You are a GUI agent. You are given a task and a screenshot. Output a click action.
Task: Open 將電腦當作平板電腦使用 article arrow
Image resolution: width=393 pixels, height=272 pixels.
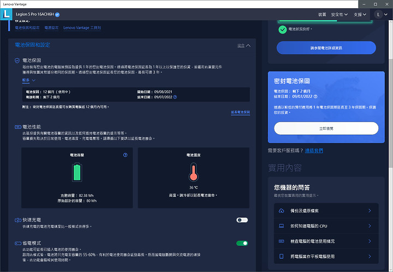pyautogui.click(x=370, y=256)
